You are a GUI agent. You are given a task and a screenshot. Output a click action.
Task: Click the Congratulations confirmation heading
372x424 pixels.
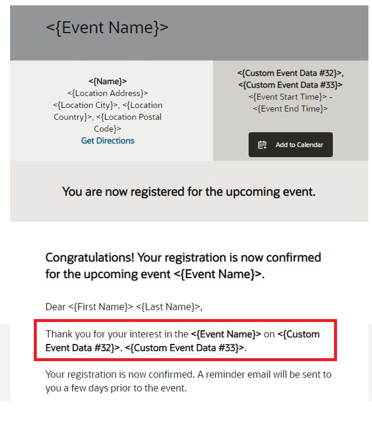tap(183, 266)
